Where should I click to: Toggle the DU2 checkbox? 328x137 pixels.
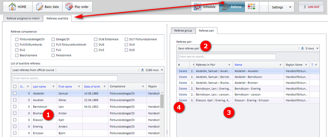click(x=16, y=50)
